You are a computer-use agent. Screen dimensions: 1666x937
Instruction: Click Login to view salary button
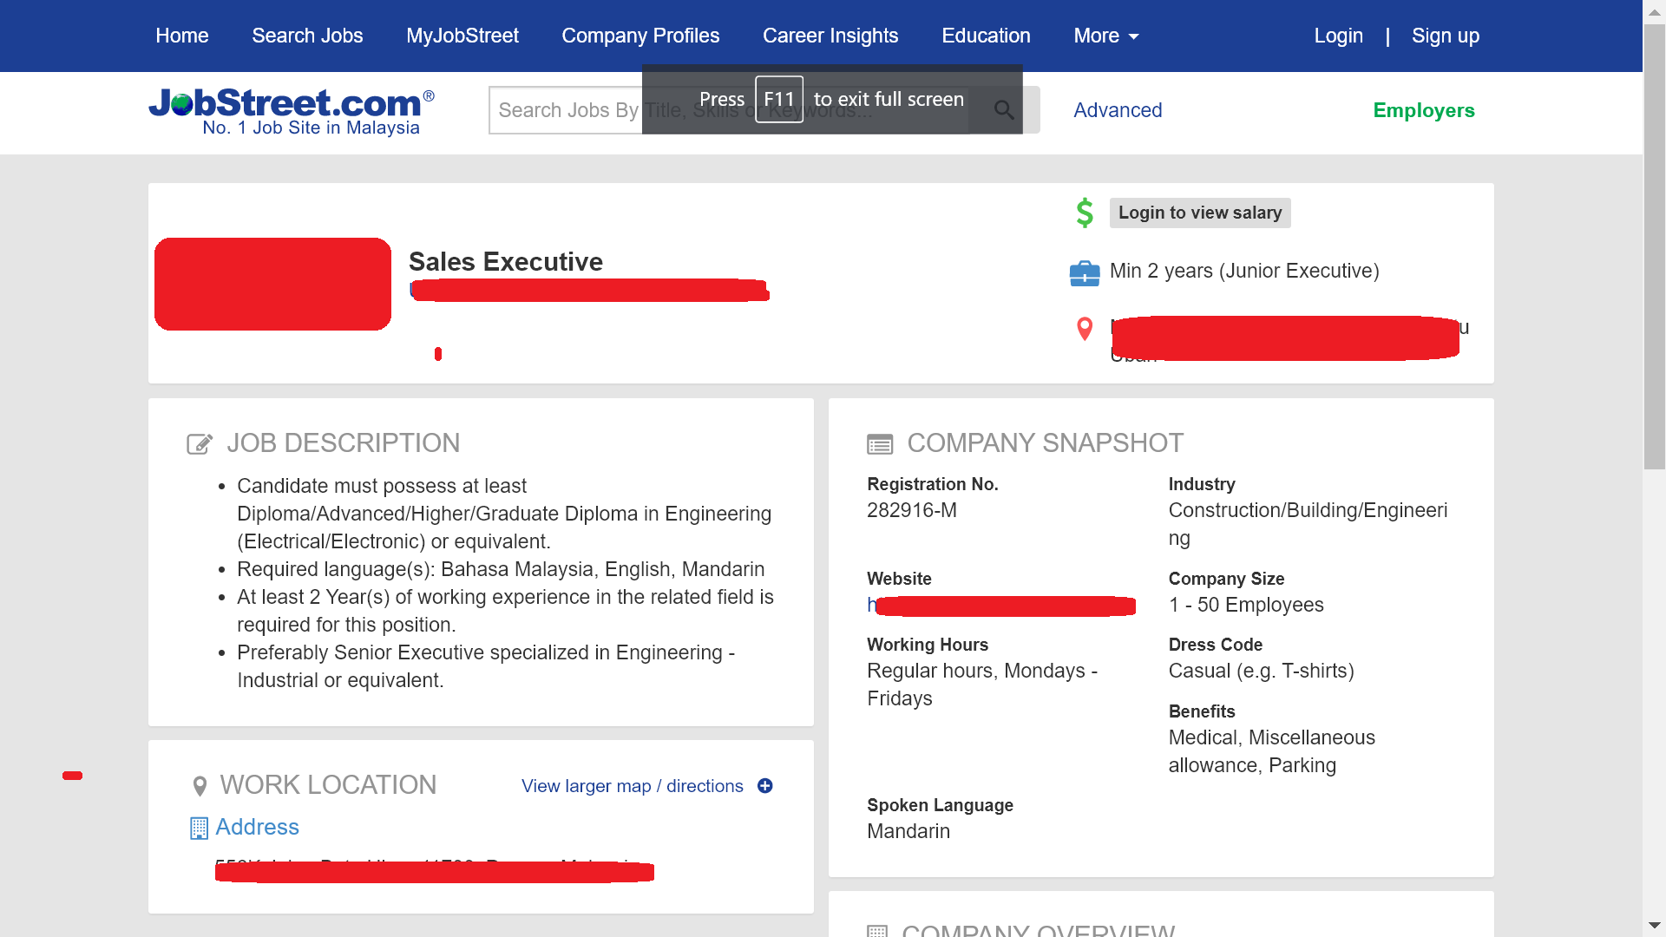point(1200,213)
